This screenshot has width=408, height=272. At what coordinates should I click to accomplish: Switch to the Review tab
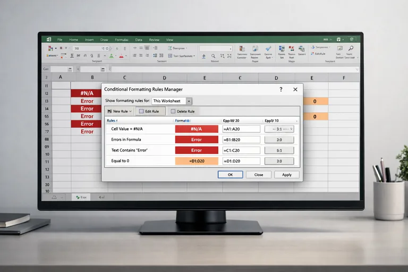coord(154,39)
